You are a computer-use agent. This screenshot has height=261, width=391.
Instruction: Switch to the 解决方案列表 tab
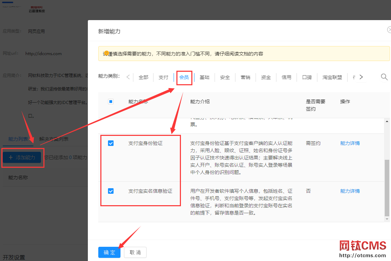(x=54, y=139)
